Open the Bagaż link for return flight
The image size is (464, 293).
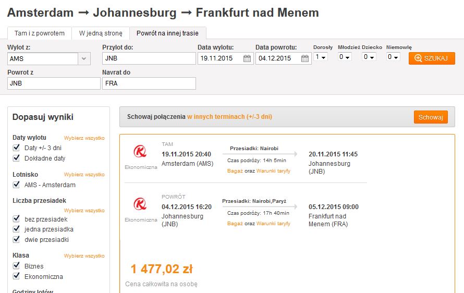click(235, 224)
